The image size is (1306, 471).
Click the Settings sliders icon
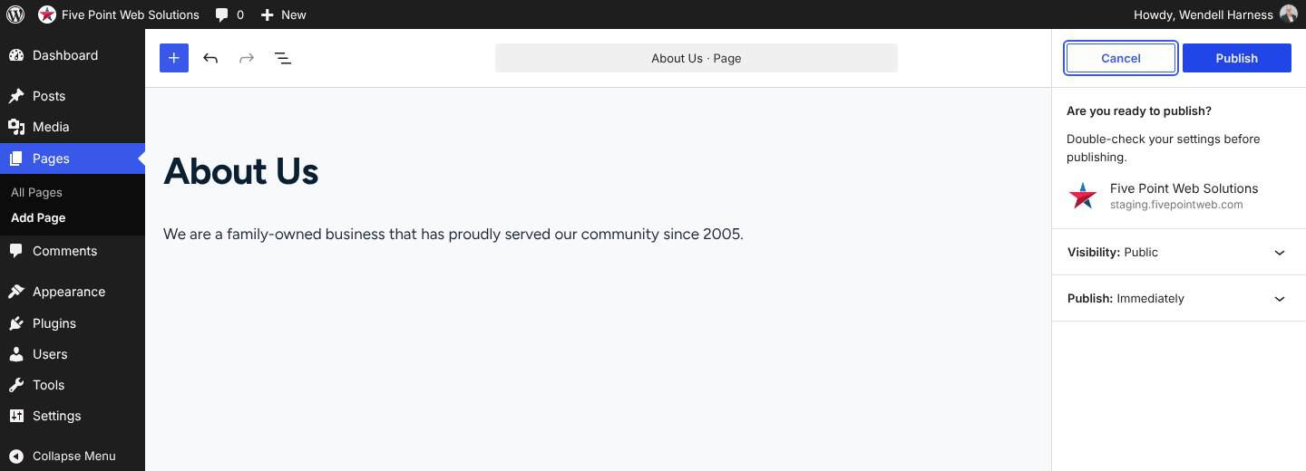click(16, 416)
